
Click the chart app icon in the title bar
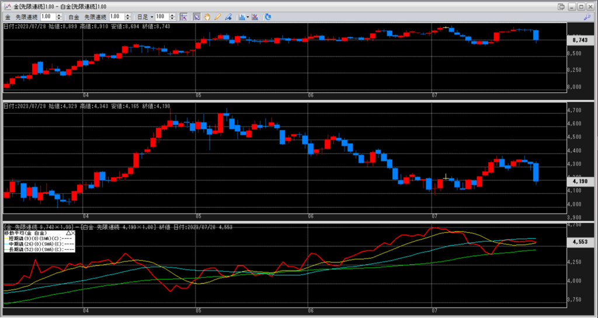[x=6, y=6]
